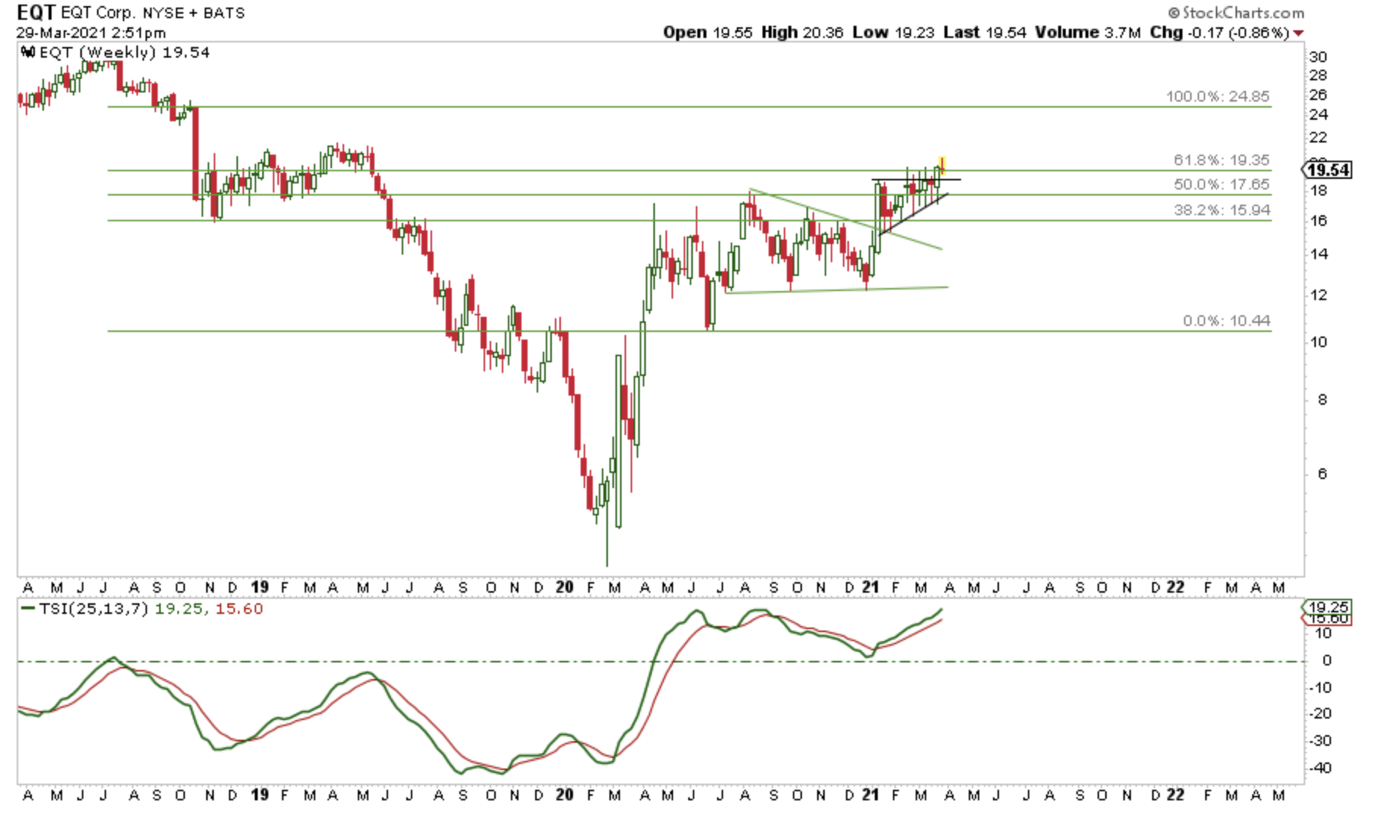Viewport: 1375px width, 814px height.
Task: Click the candlestick icon before EQT (Weekly)
Action: 28,52
